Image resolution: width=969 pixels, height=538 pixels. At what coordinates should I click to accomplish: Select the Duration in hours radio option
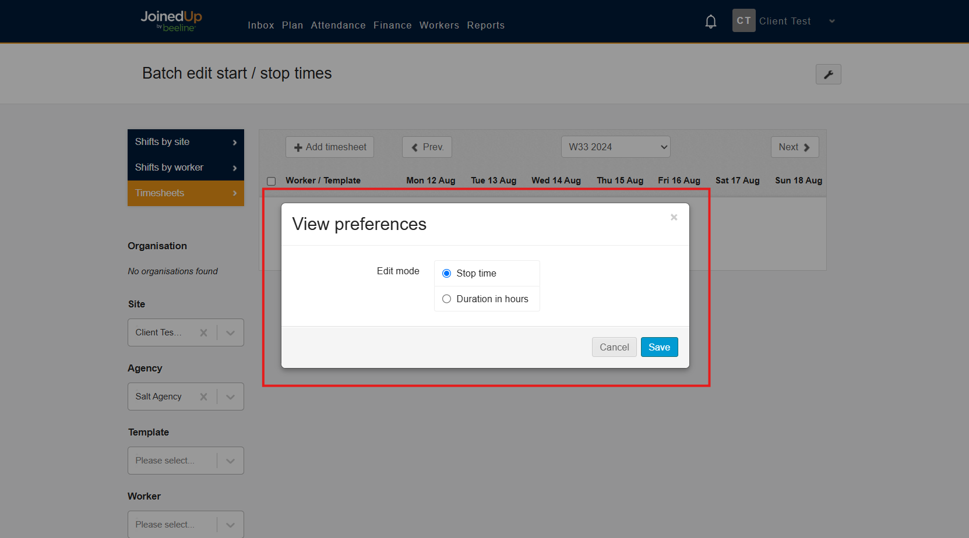pos(446,299)
